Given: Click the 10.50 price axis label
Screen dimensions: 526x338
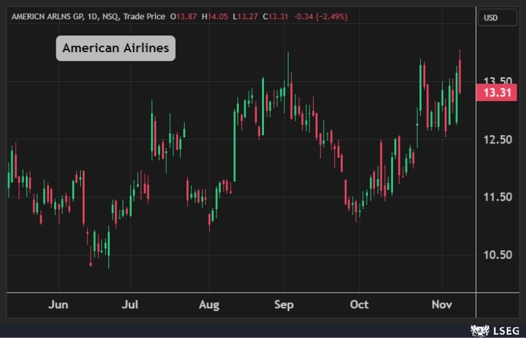Looking at the screenshot, I should (x=496, y=255).
